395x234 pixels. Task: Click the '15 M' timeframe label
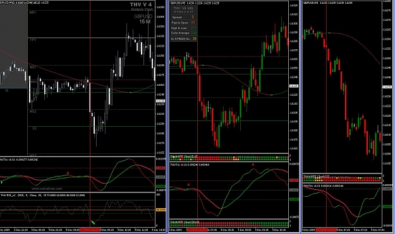tap(145, 22)
